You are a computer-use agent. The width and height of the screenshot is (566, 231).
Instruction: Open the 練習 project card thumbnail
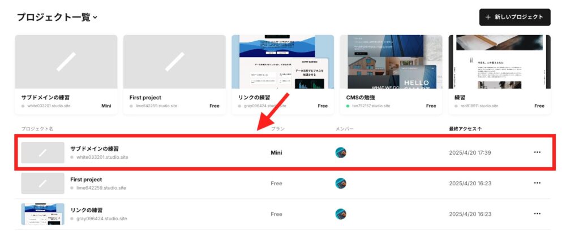pyautogui.click(x=500, y=62)
